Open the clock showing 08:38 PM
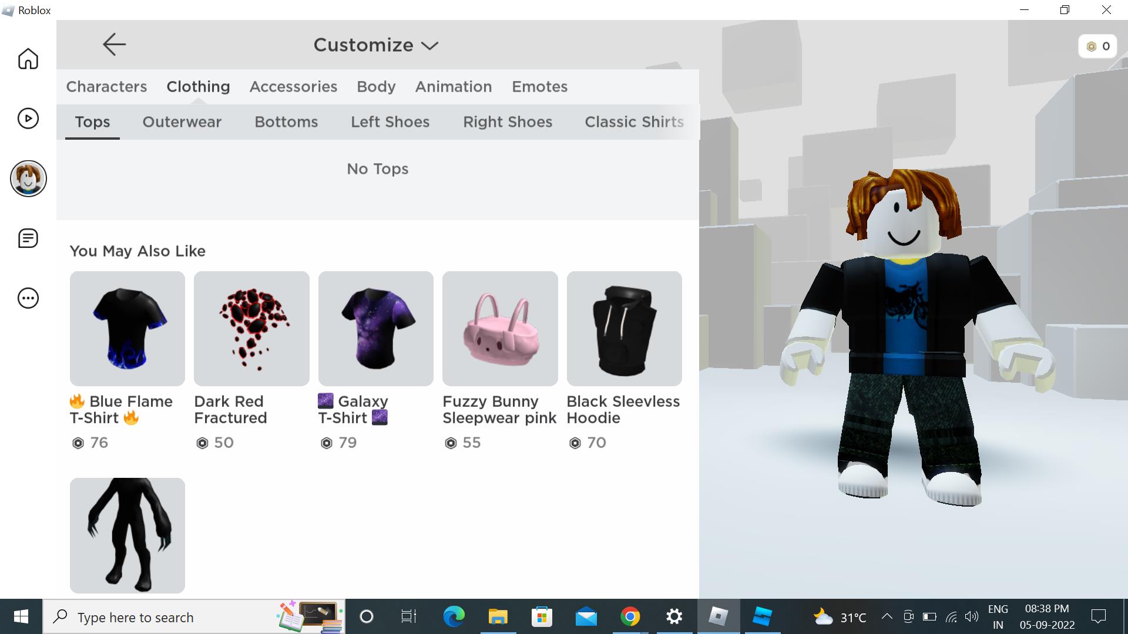The image size is (1128, 634). [1047, 617]
